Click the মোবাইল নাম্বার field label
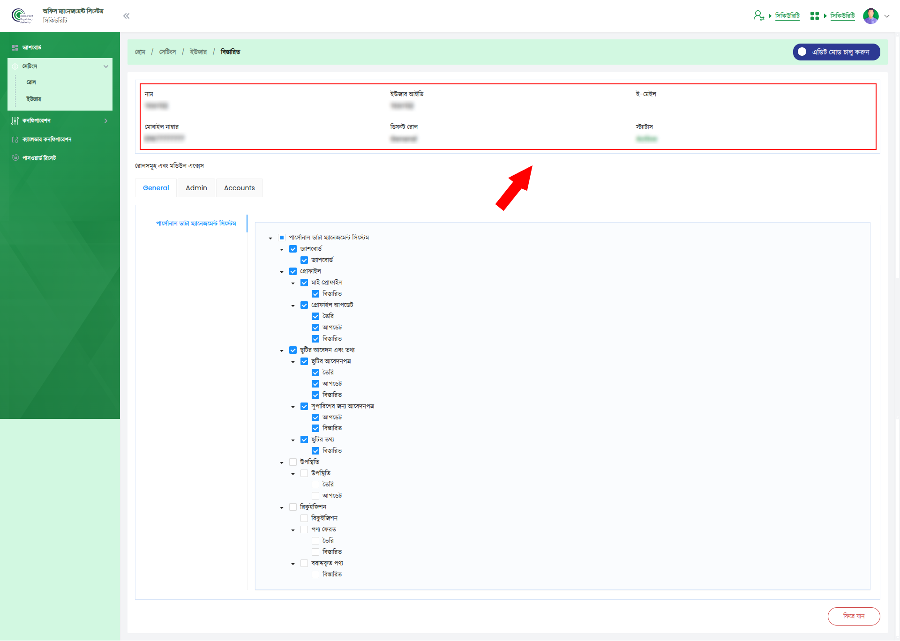This screenshot has height=641, width=900. point(161,127)
